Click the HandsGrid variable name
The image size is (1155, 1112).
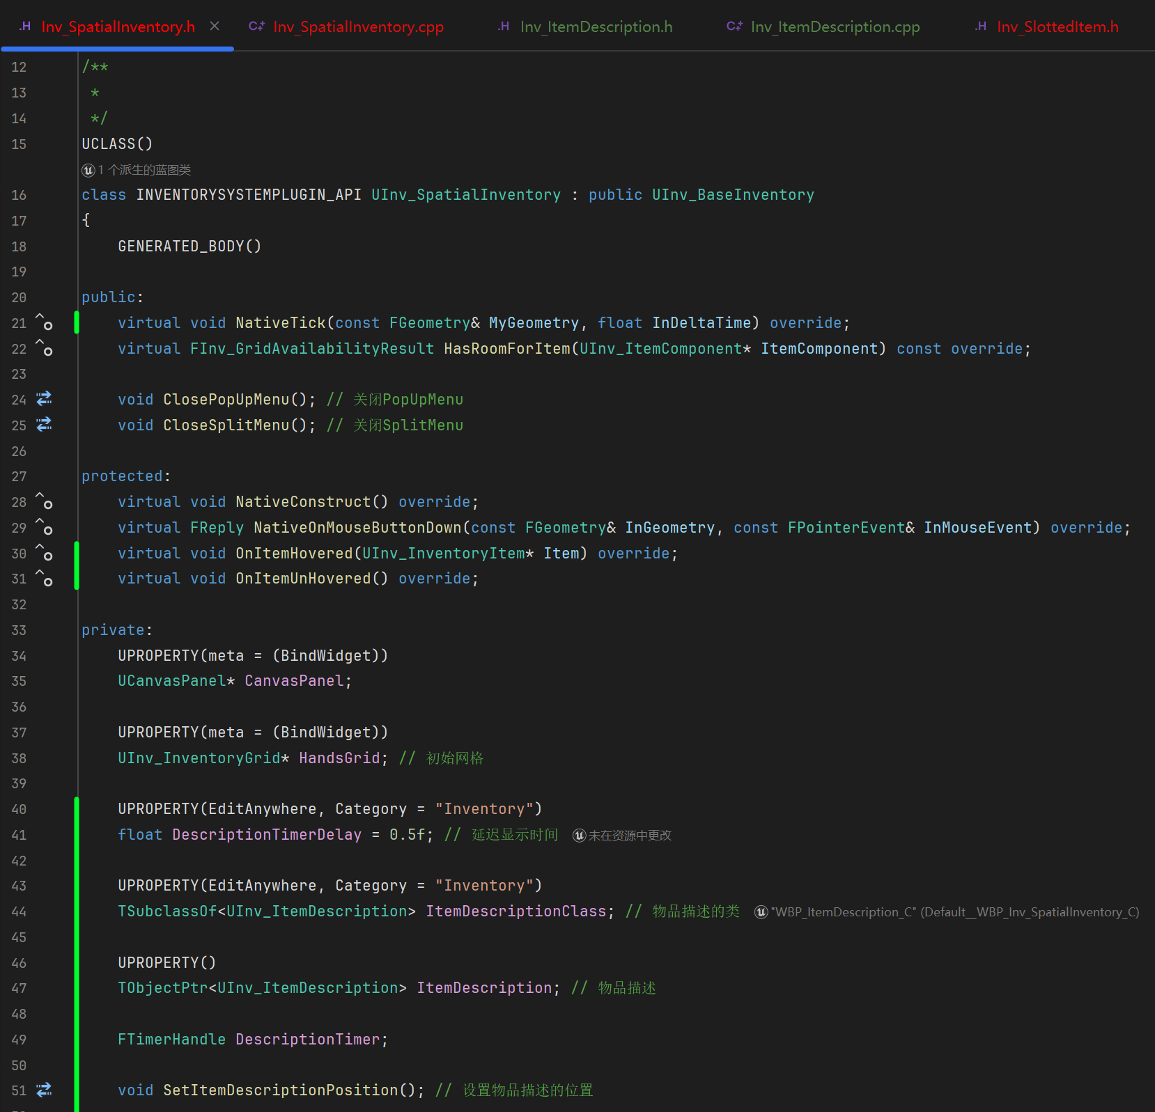[339, 758]
